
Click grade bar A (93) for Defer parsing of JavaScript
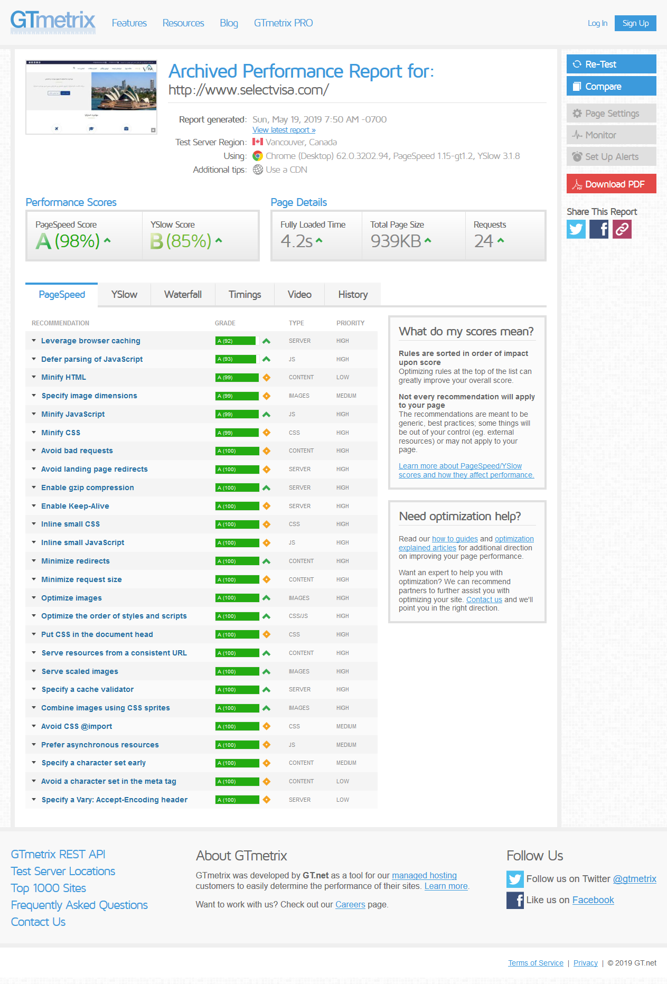click(x=237, y=359)
